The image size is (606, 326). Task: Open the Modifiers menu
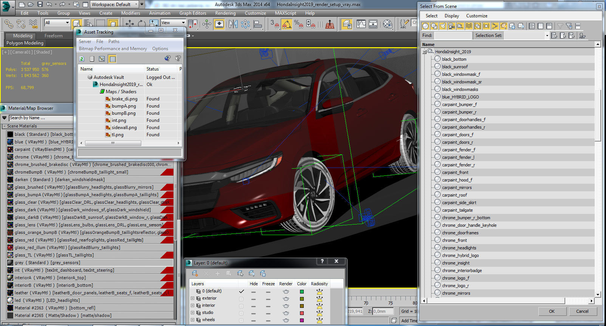coord(131,13)
